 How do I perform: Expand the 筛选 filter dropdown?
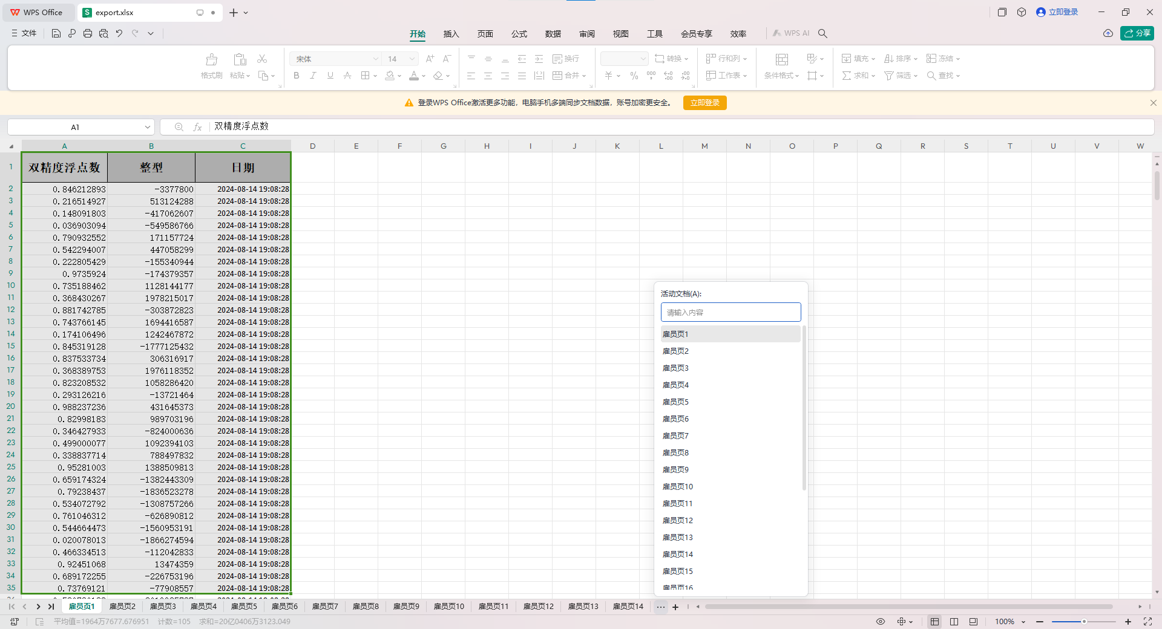916,76
